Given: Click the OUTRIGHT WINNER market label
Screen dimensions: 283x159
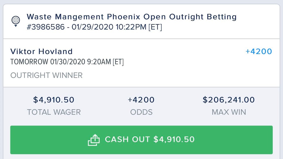Looking at the screenshot, I should click(46, 75).
